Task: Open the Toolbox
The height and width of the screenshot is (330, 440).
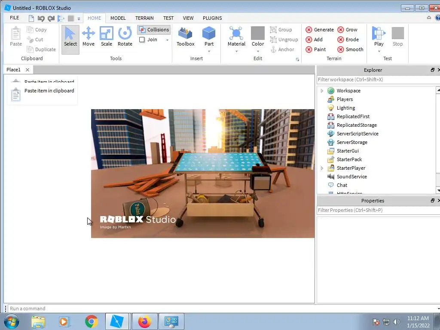Action: pos(186,37)
